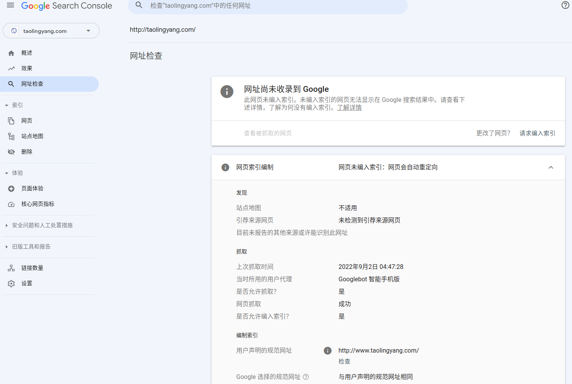Viewport: 572px width, 384px height.
Task: Click the 上次抓取时间 label
Action: [x=255, y=267]
